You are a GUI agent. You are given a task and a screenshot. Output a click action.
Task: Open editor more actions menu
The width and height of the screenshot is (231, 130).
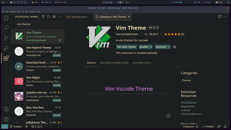(225, 16)
